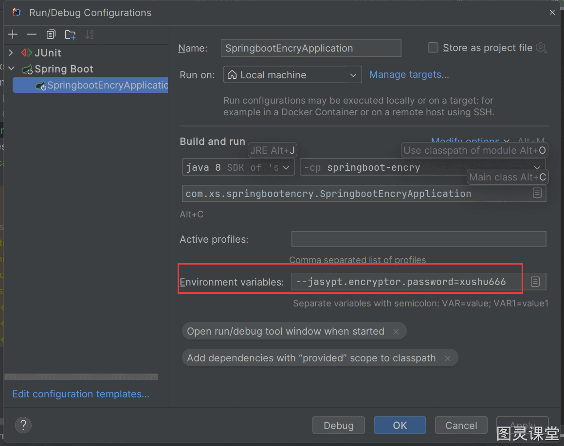This screenshot has height=446, width=564.
Task: Click the horizontal scrollbar in configuration tree
Action: click(x=81, y=376)
